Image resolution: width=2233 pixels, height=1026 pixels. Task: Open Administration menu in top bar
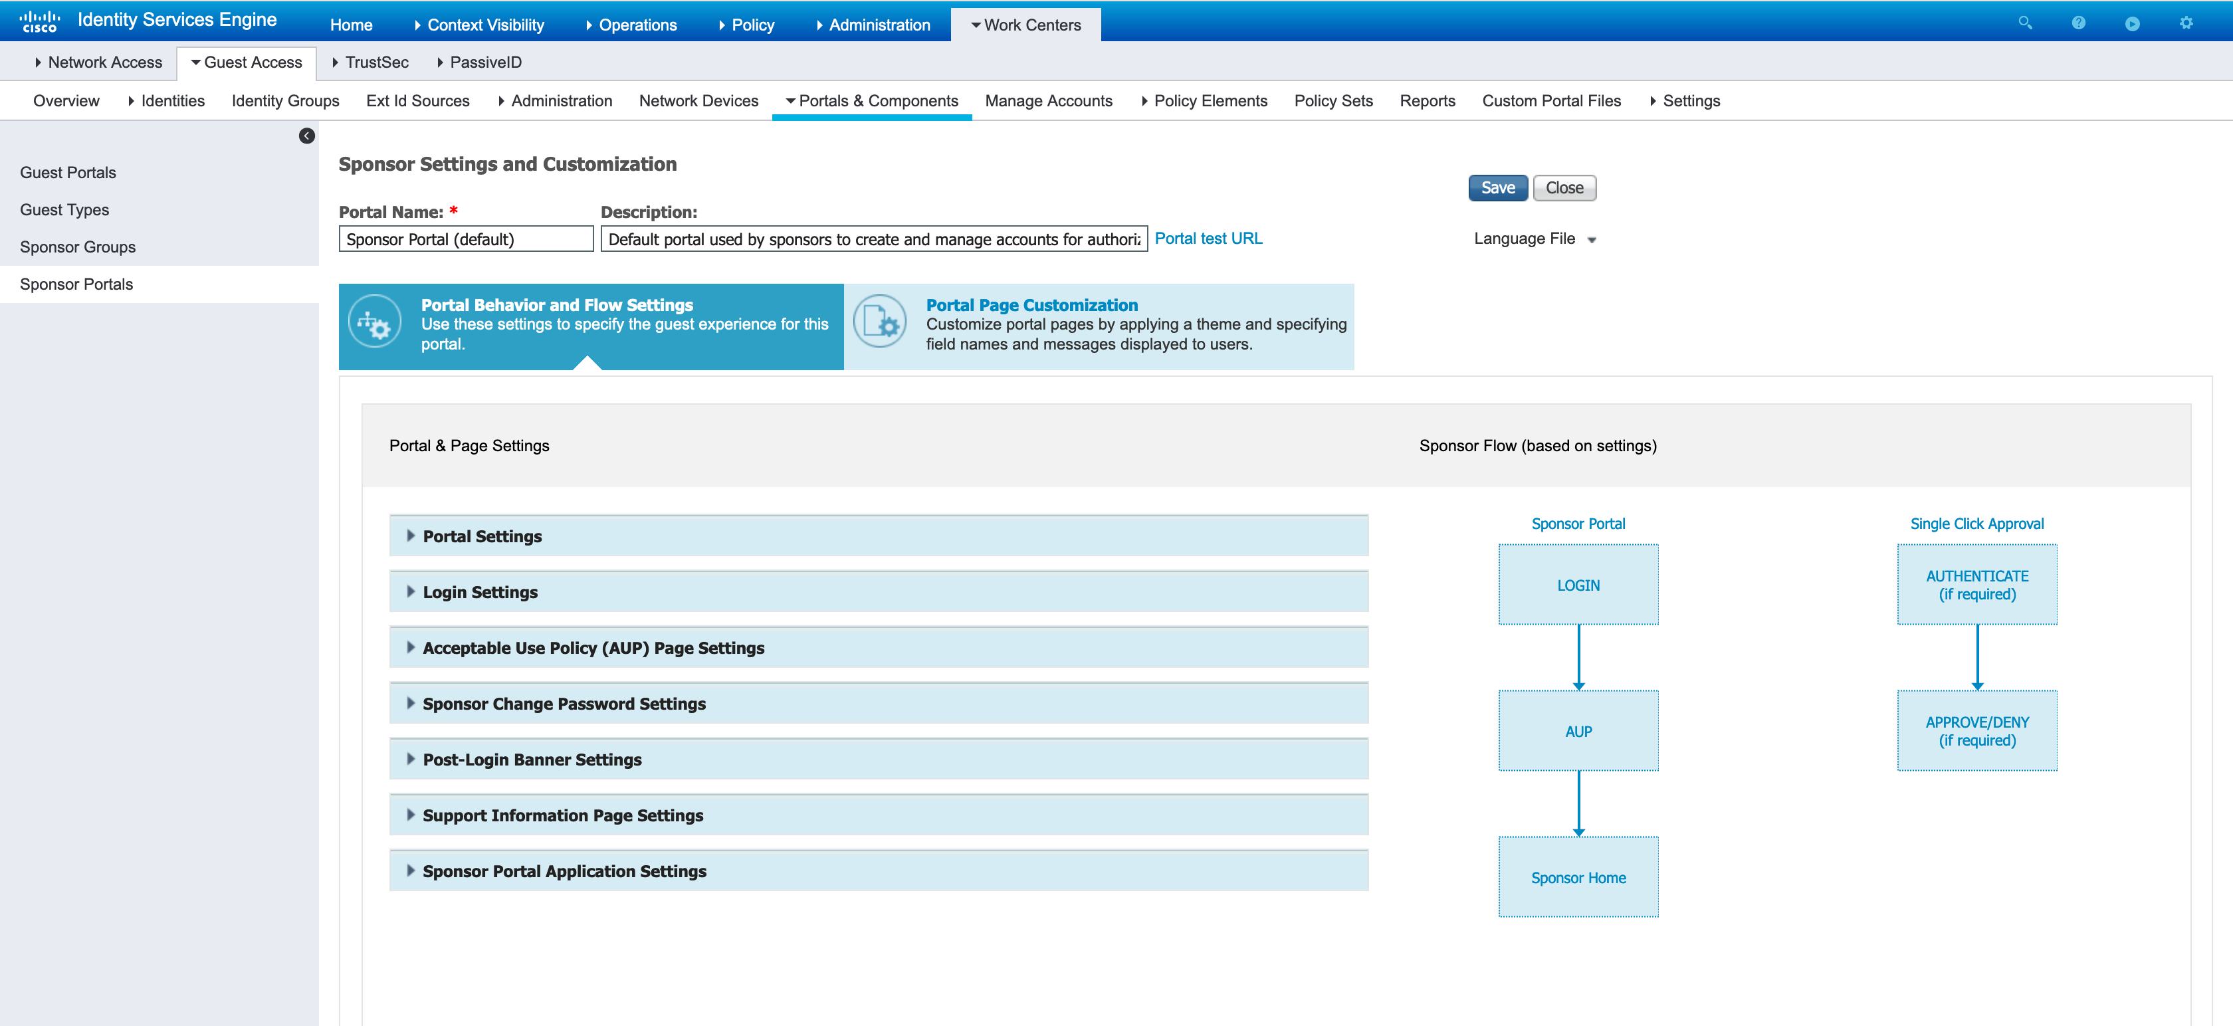874,25
